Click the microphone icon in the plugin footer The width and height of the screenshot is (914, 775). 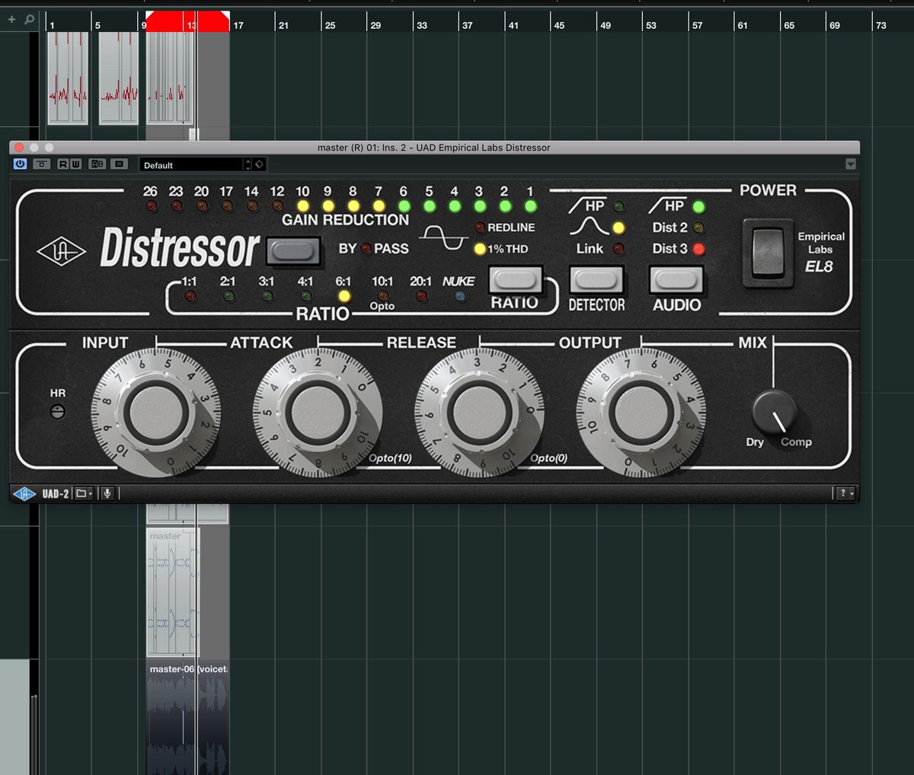[x=107, y=493]
